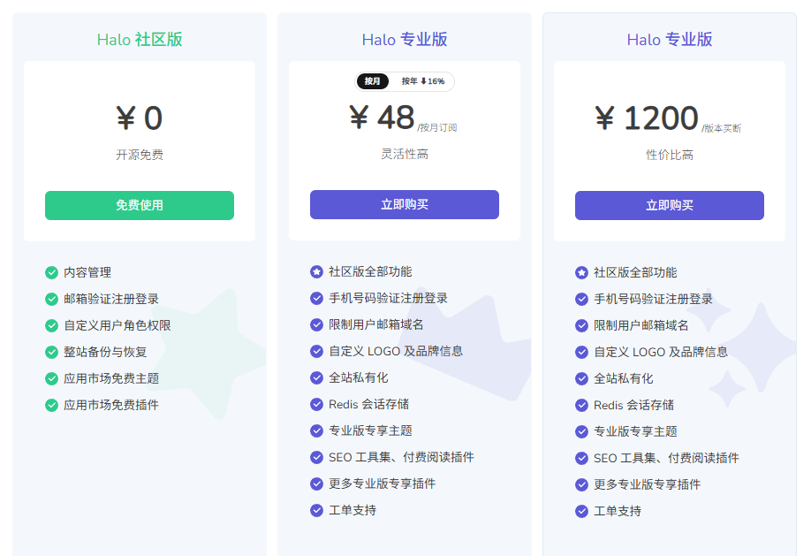Click check icon beside 全站私有化 in ¥1200 plan
Viewport: 811px width, 556px height.
(581, 378)
